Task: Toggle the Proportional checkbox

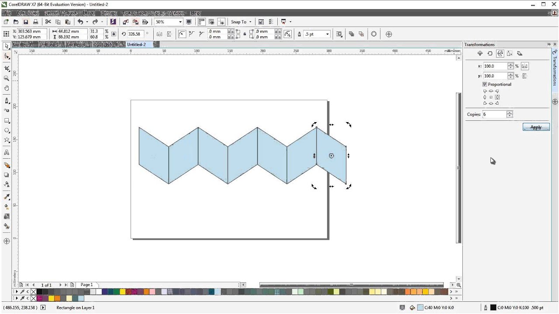Action: coord(485,84)
